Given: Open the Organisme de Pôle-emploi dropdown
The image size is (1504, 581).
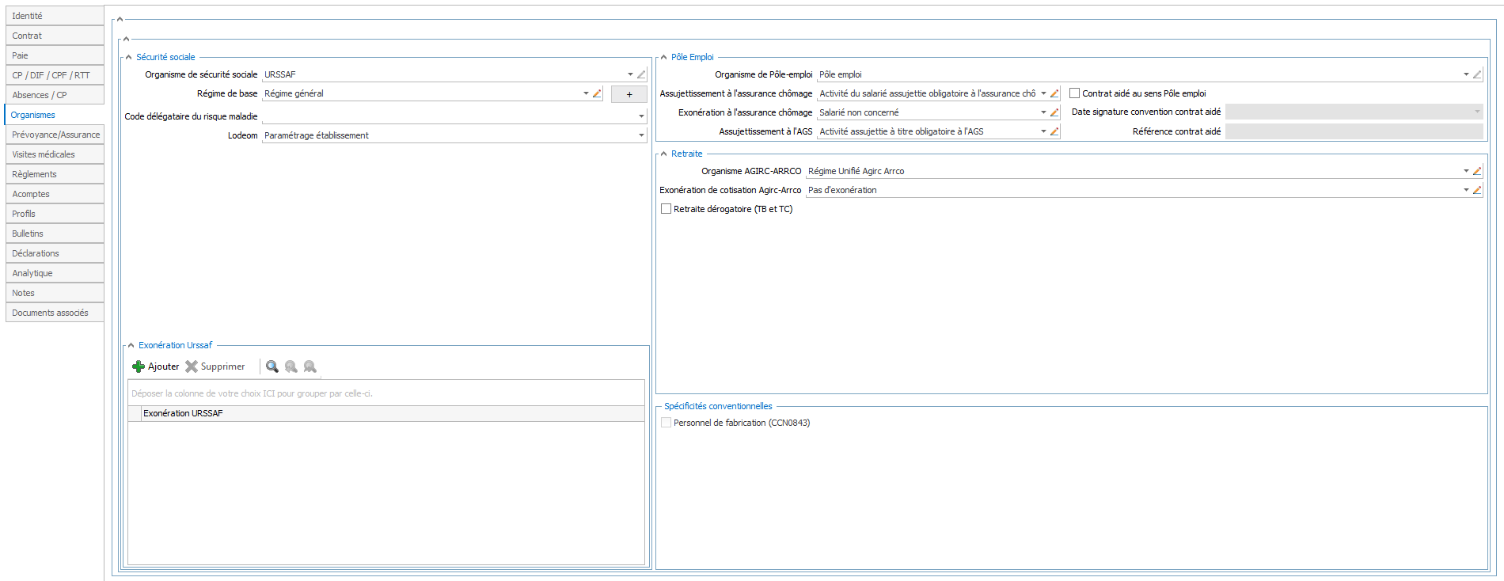Looking at the screenshot, I should 1466,74.
